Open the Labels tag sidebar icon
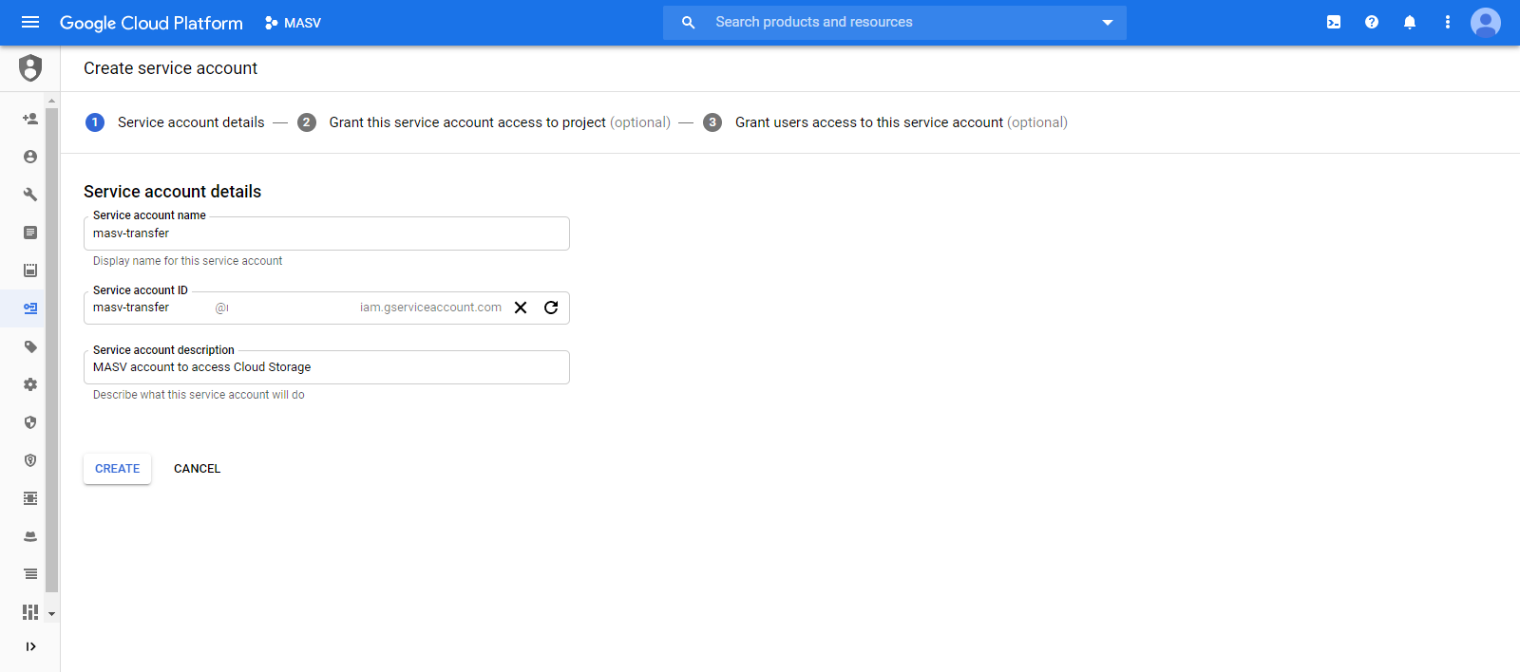The image size is (1520, 672). 30,346
